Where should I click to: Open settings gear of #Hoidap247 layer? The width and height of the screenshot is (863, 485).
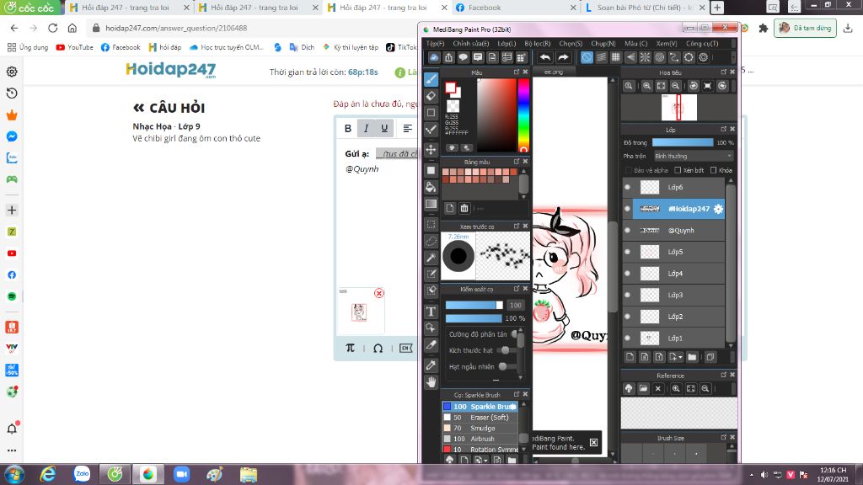pyautogui.click(x=718, y=209)
